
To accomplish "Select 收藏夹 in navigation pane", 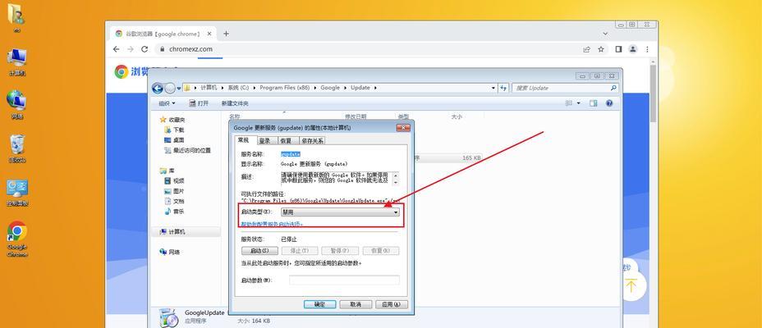I will tap(172, 120).
